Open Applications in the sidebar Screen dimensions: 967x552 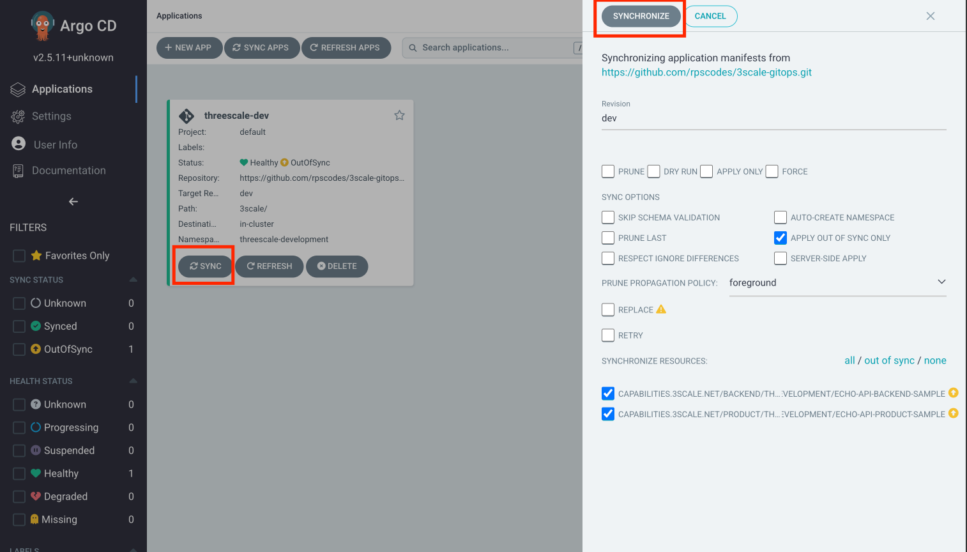pos(62,89)
